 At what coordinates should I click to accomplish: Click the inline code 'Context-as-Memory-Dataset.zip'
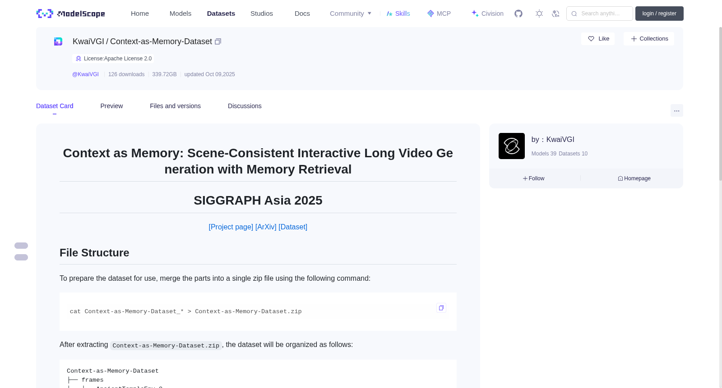click(x=166, y=346)
